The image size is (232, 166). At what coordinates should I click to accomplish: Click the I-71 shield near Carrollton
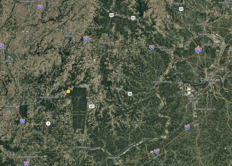tap(157, 151)
